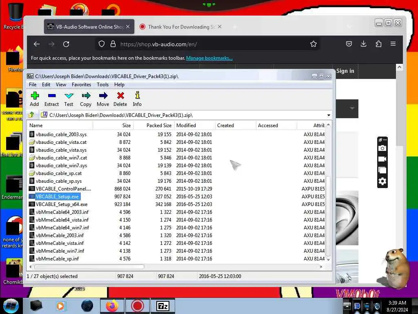Select vbaudio_cable_win7.sys file
The height and width of the screenshot is (314, 418).
coord(61,166)
